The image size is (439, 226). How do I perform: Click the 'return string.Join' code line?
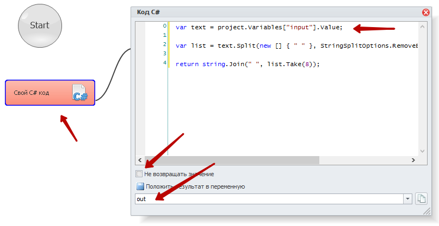pyautogui.click(x=248, y=64)
